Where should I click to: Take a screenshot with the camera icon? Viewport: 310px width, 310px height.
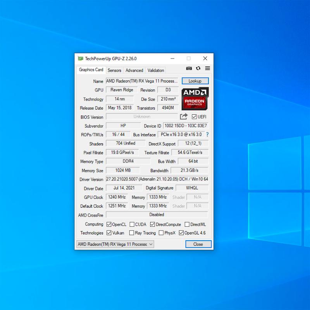(x=189, y=69)
